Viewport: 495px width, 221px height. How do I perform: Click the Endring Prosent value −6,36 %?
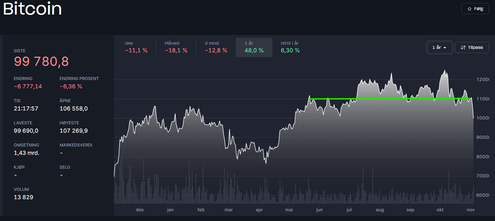pyautogui.click(x=71, y=87)
